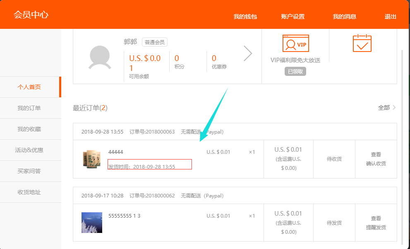
Task: Open 我的收藏 in sidebar
Action: click(x=29, y=129)
